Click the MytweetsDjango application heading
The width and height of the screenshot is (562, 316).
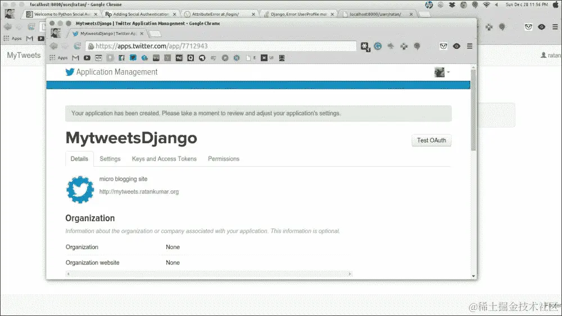tap(131, 138)
